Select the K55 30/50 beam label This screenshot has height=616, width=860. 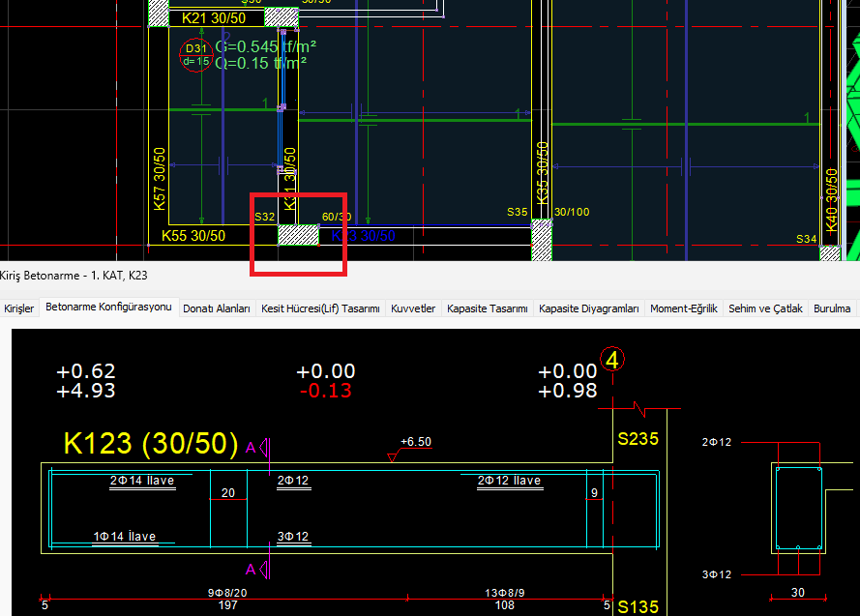[x=193, y=235]
